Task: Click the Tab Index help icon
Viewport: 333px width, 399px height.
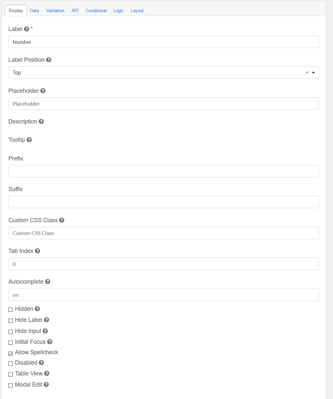Action: pos(38,251)
